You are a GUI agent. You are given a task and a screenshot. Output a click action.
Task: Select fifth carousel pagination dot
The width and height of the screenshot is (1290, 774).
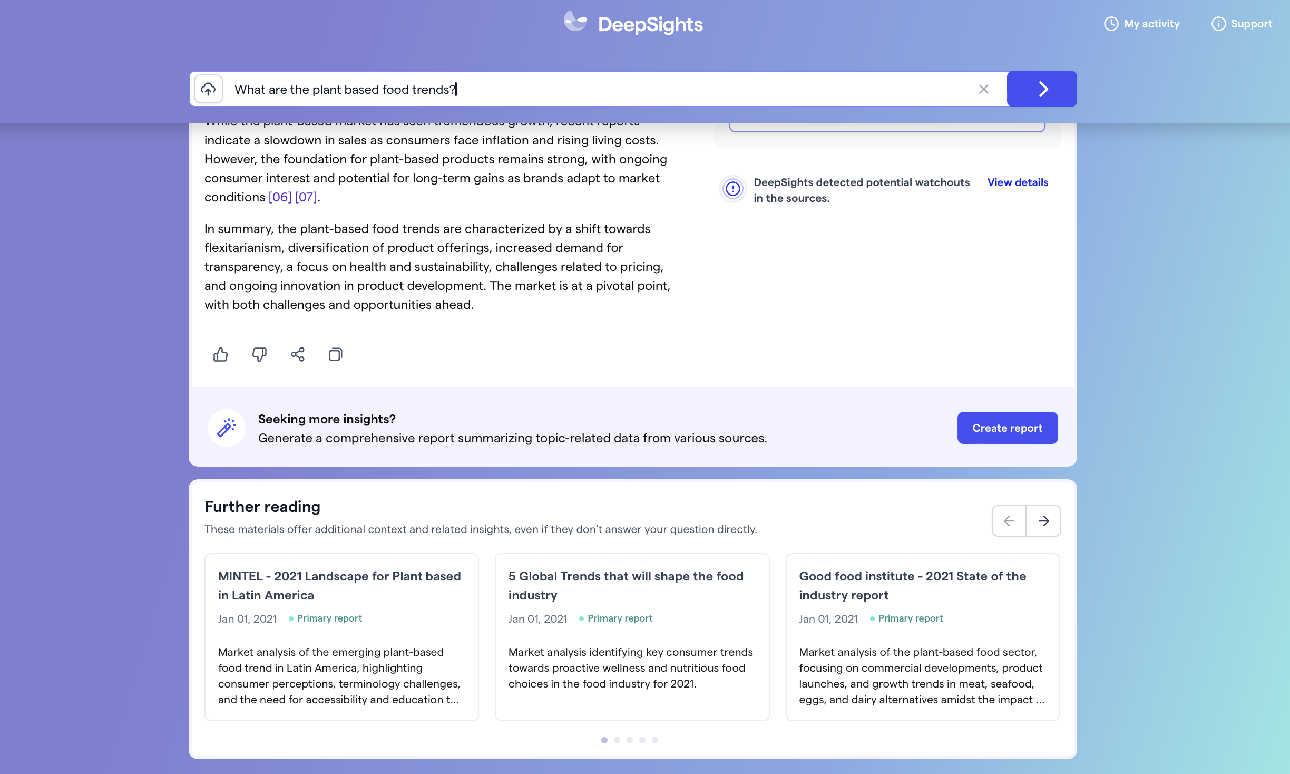[655, 740]
